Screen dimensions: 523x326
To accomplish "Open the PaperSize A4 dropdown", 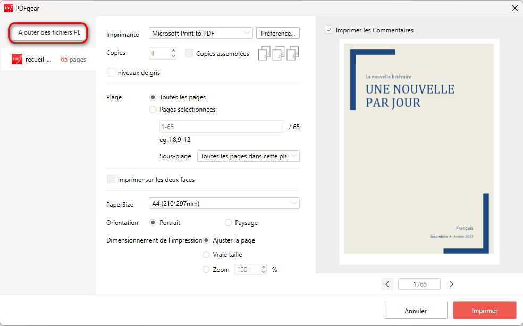I will click(224, 203).
